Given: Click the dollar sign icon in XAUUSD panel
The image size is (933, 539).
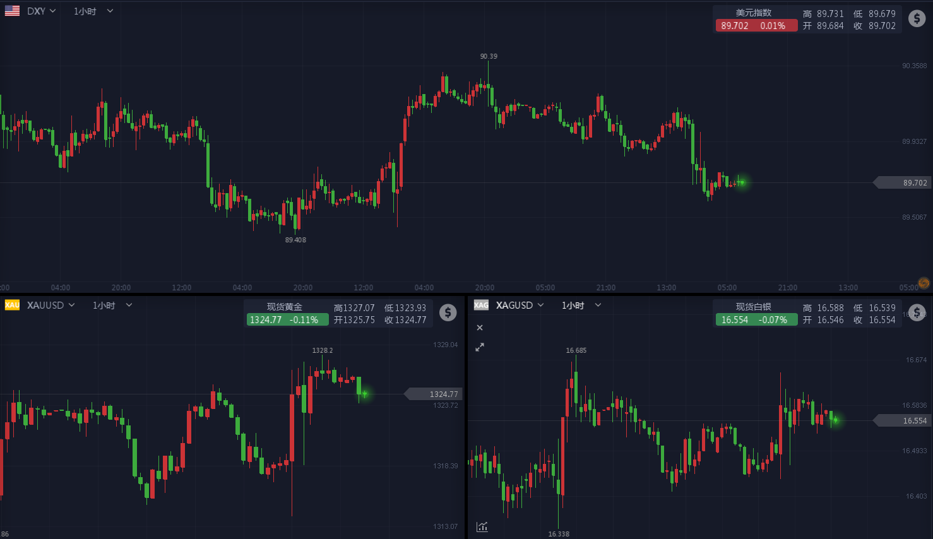Looking at the screenshot, I should (448, 312).
